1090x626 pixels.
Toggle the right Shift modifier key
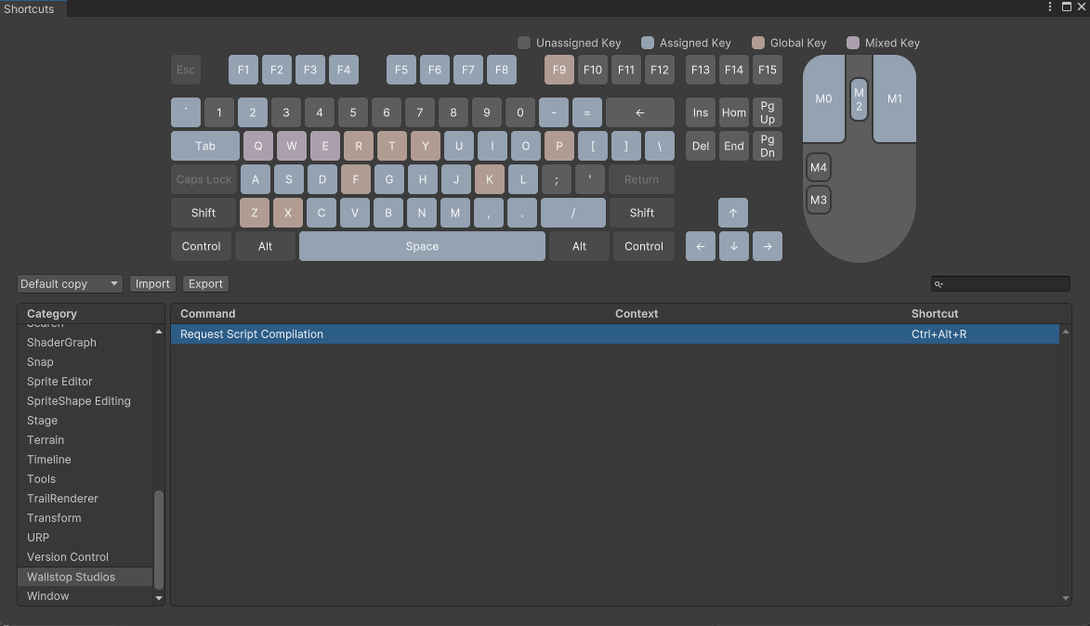(x=642, y=213)
